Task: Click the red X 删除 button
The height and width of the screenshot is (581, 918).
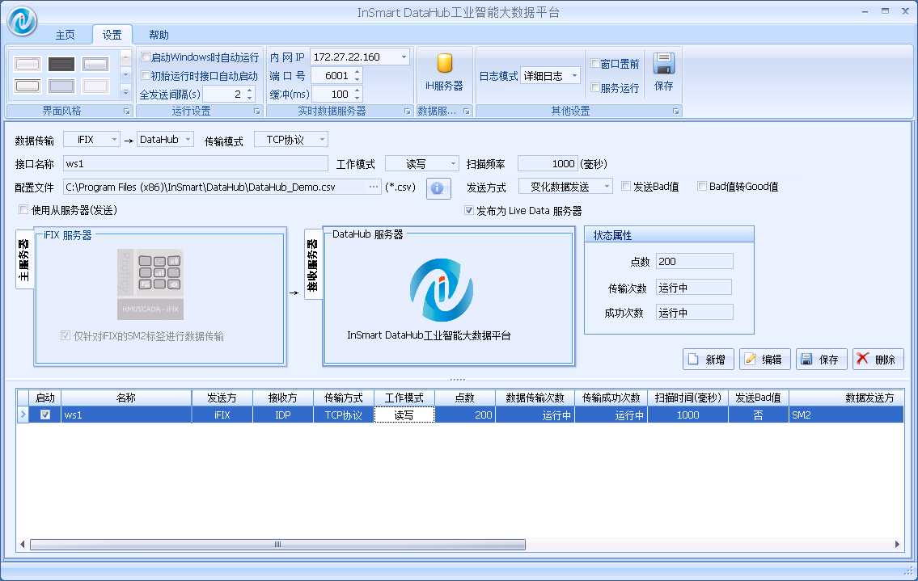Action: pyautogui.click(x=878, y=360)
